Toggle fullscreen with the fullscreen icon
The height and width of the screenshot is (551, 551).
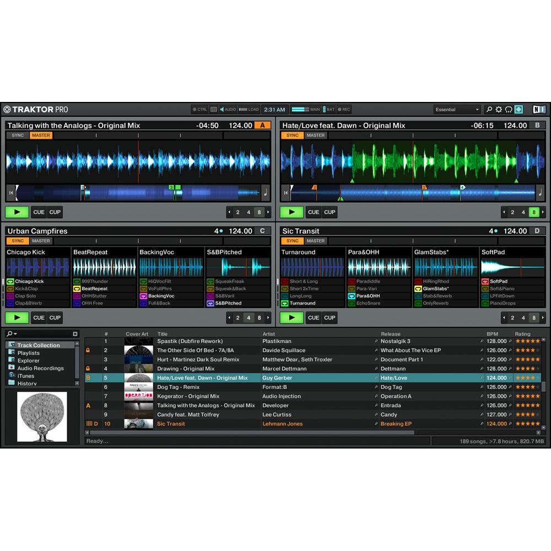point(518,109)
